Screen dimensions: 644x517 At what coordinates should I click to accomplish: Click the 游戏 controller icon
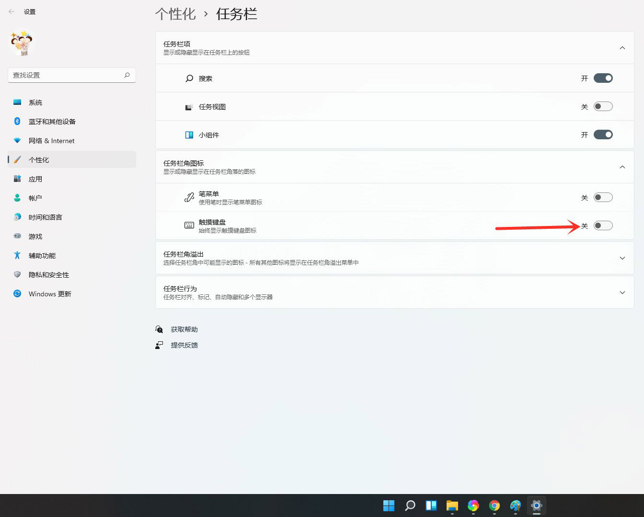coord(17,236)
